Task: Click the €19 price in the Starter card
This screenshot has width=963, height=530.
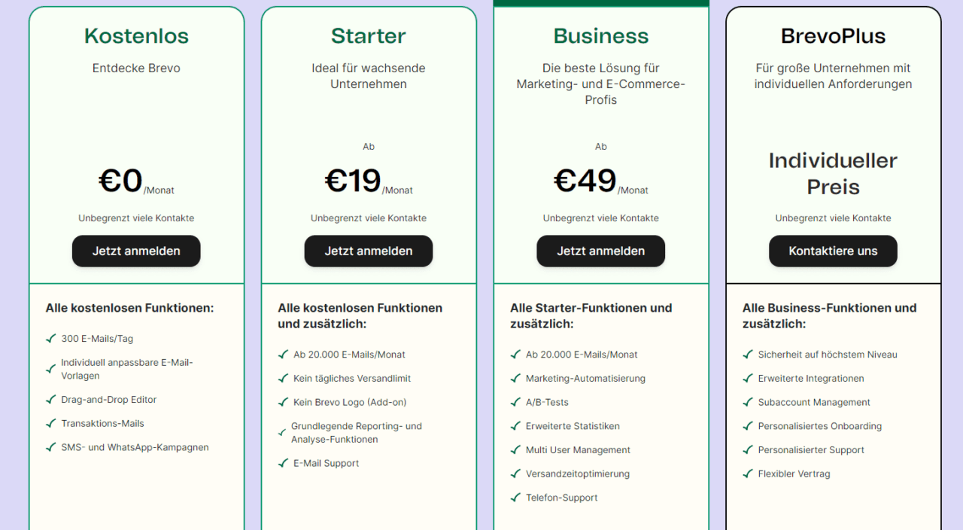Action: tap(353, 181)
